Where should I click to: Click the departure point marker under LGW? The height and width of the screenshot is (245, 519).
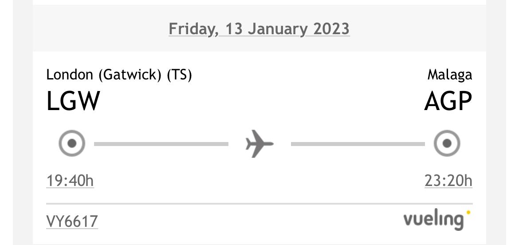coord(72,143)
